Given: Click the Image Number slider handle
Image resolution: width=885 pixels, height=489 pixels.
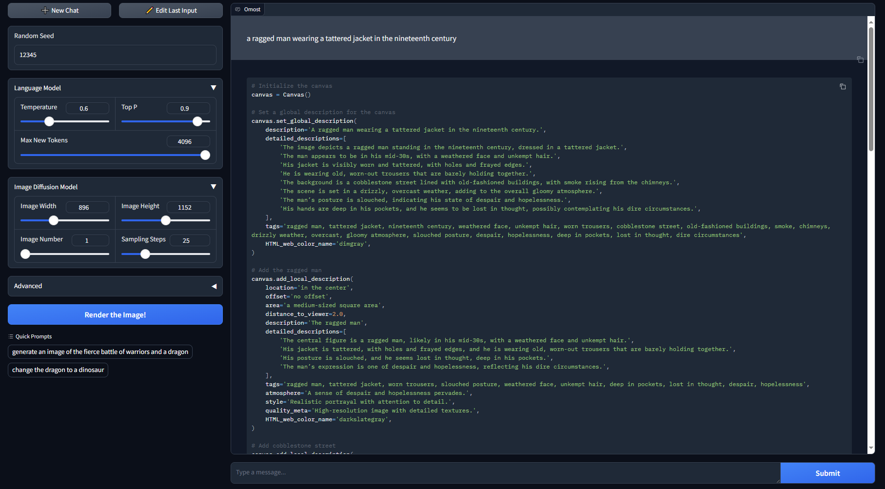Looking at the screenshot, I should [25, 254].
